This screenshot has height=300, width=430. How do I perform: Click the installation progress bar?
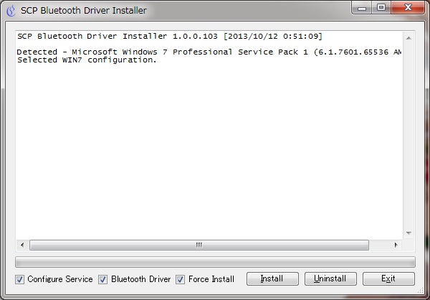point(215,262)
